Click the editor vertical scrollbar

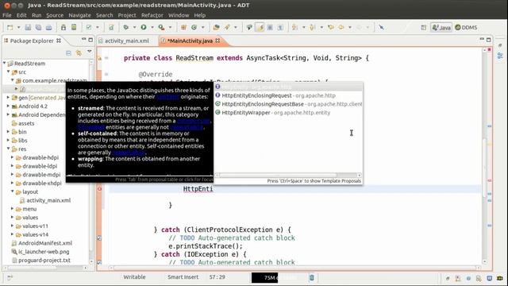point(484,156)
